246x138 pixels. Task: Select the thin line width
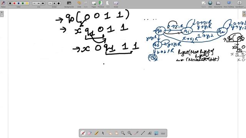(x=34, y=3)
